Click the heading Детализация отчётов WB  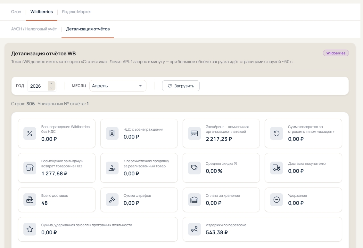44,54
